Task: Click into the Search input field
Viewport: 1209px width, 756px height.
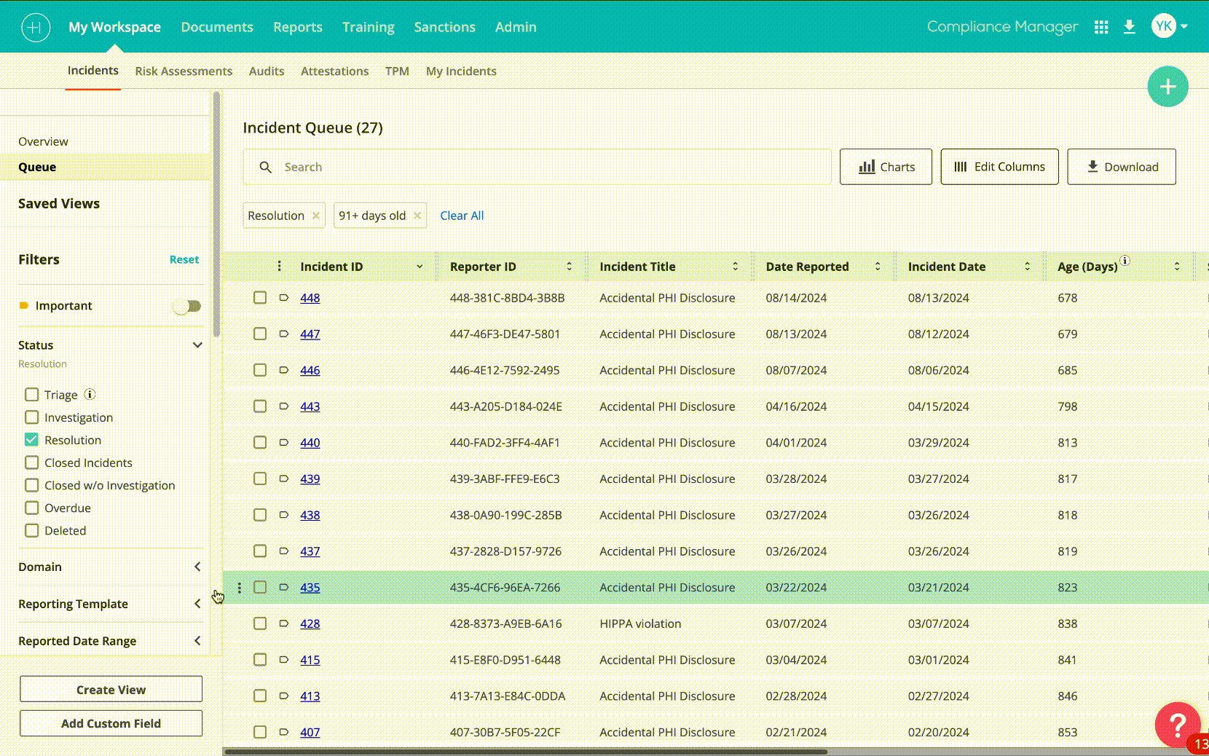Action: pyautogui.click(x=537, y=167)
